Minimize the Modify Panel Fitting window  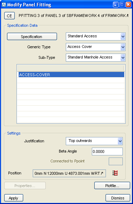coord(116,5)
